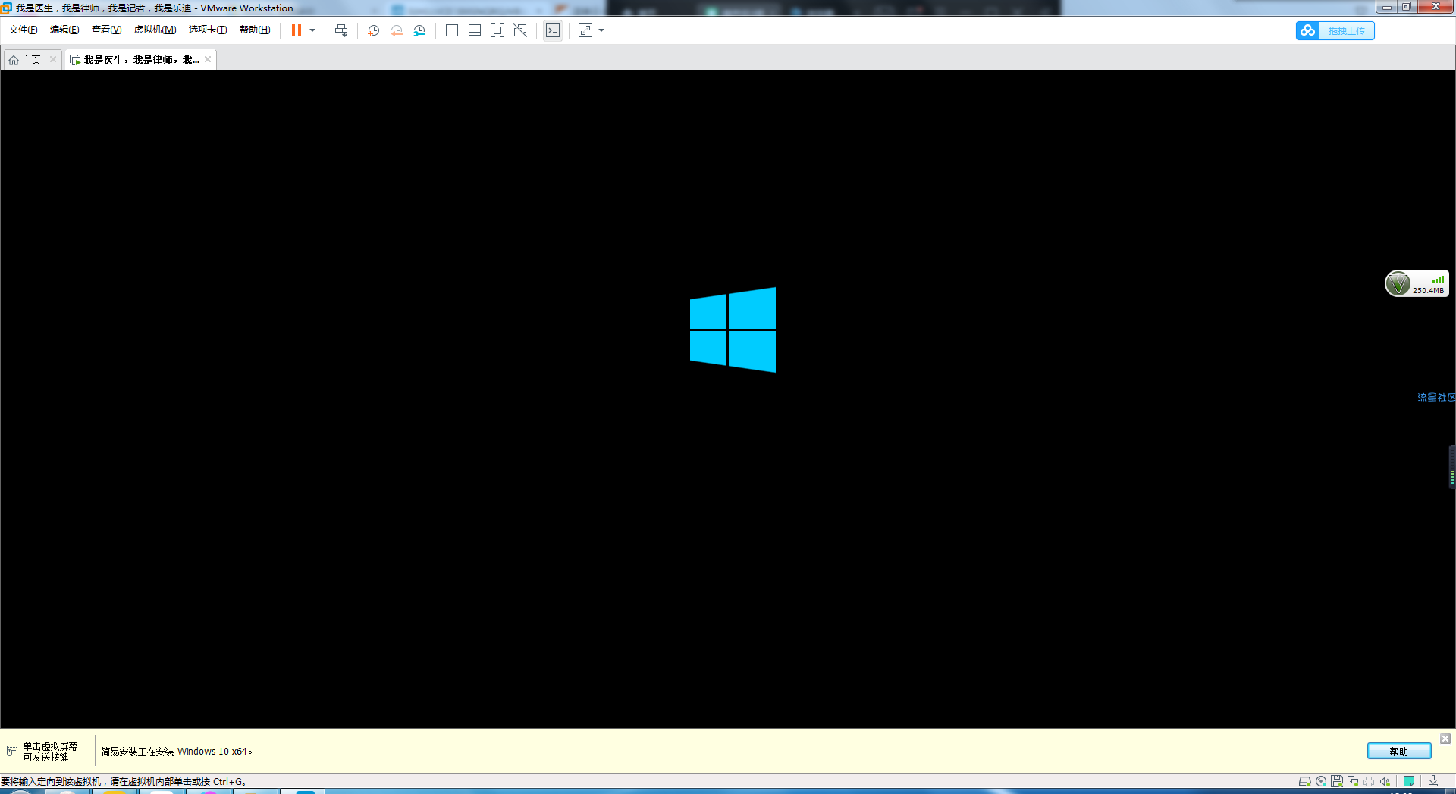Screen dimensions: 1456x794
Task: Close the 我是医生 virtual machine tab
Action: coord(208,59)
